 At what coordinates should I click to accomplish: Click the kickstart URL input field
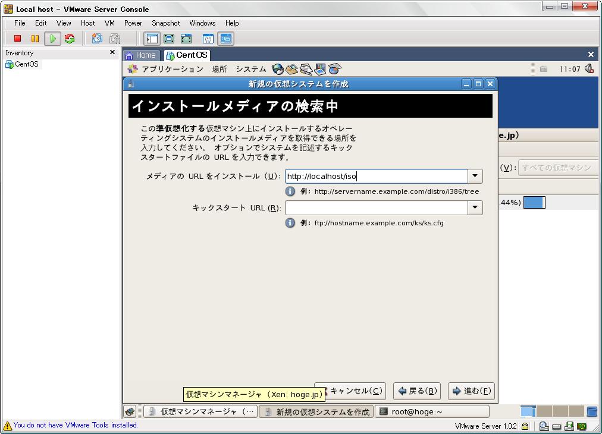376,207
